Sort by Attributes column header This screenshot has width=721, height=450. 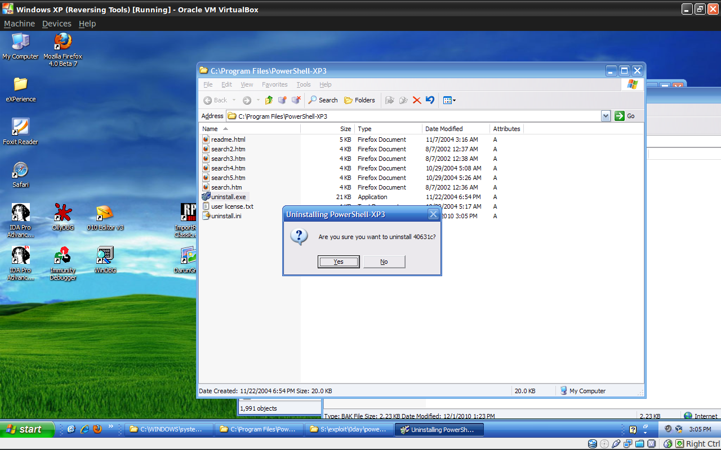[507, 129]
